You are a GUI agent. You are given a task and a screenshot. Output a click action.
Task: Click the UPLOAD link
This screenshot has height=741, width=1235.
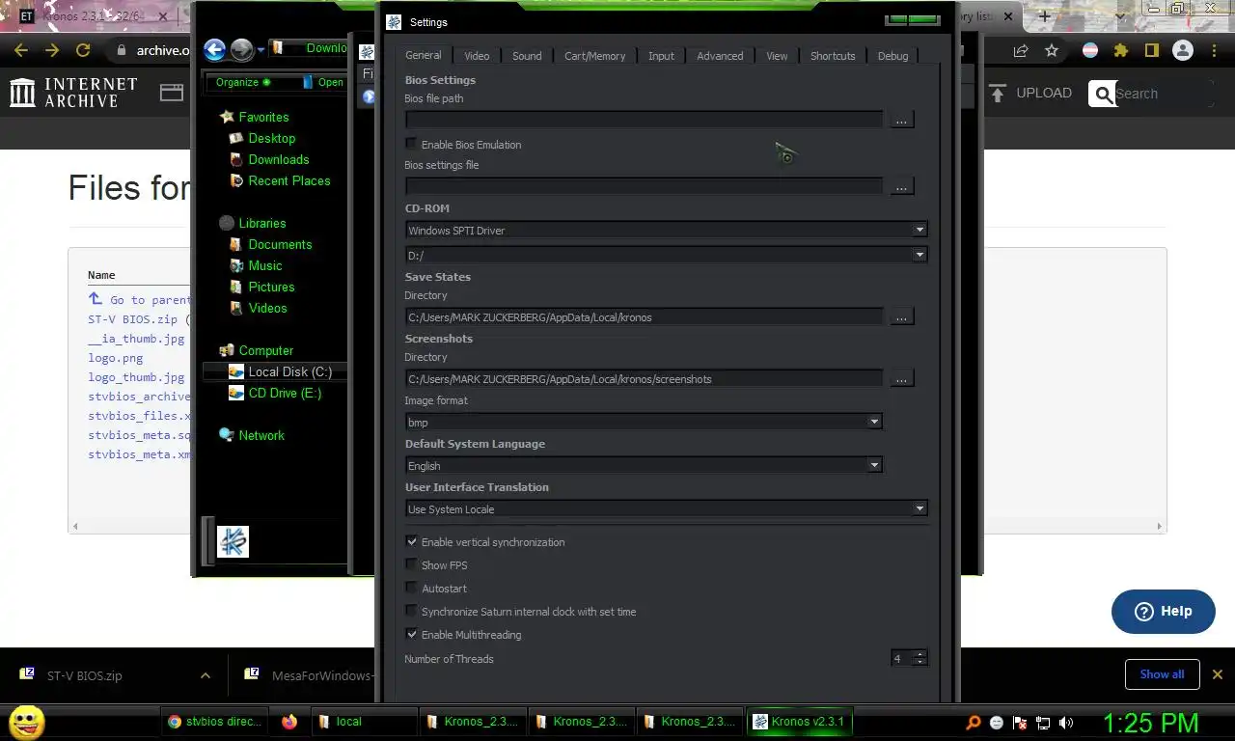(x=1030, y=93)
